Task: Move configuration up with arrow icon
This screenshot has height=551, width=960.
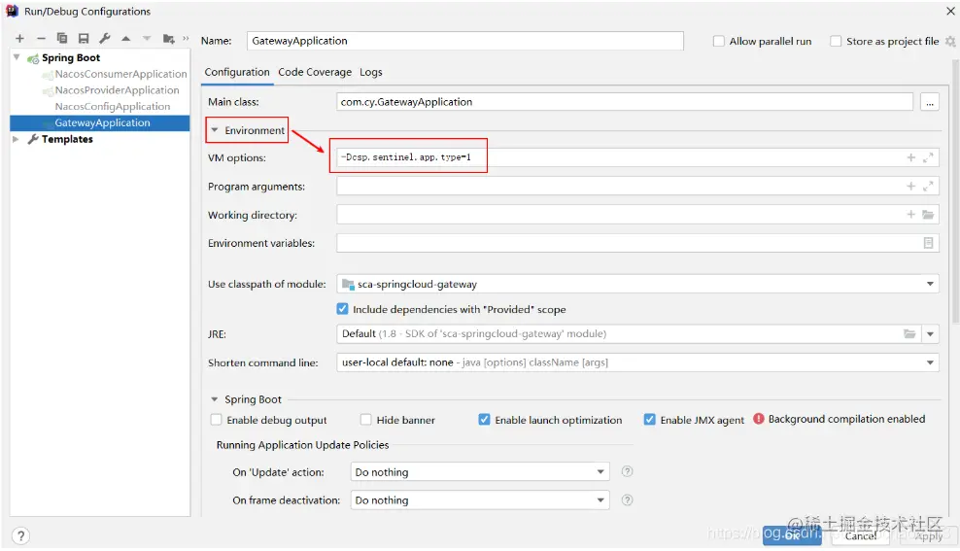Action: (x=125, y=39)
